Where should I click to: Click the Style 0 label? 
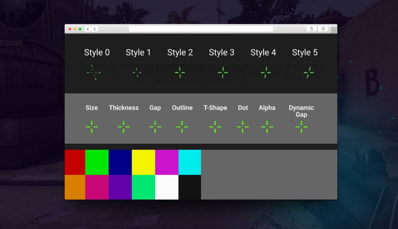[97, 52]
